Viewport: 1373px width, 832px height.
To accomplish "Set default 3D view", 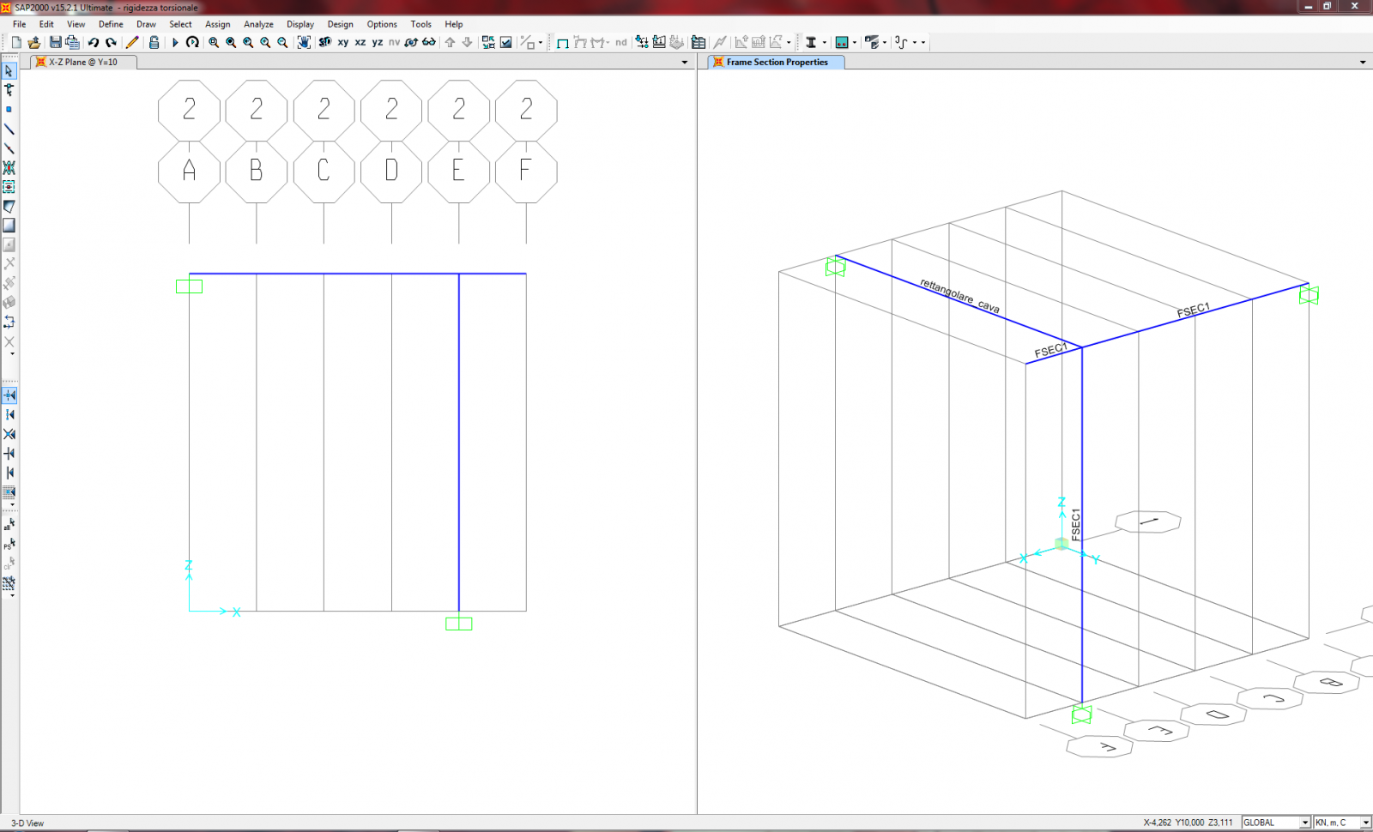I will pyautogui.click(x=325, y=42).
